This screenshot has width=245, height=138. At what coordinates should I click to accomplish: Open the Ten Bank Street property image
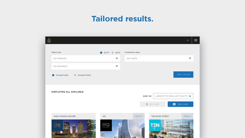(171, 129)
